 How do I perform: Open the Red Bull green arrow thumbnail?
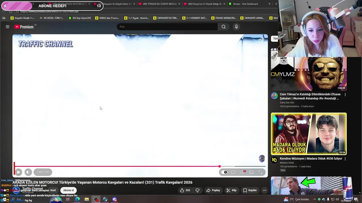(x=309, y=186)
